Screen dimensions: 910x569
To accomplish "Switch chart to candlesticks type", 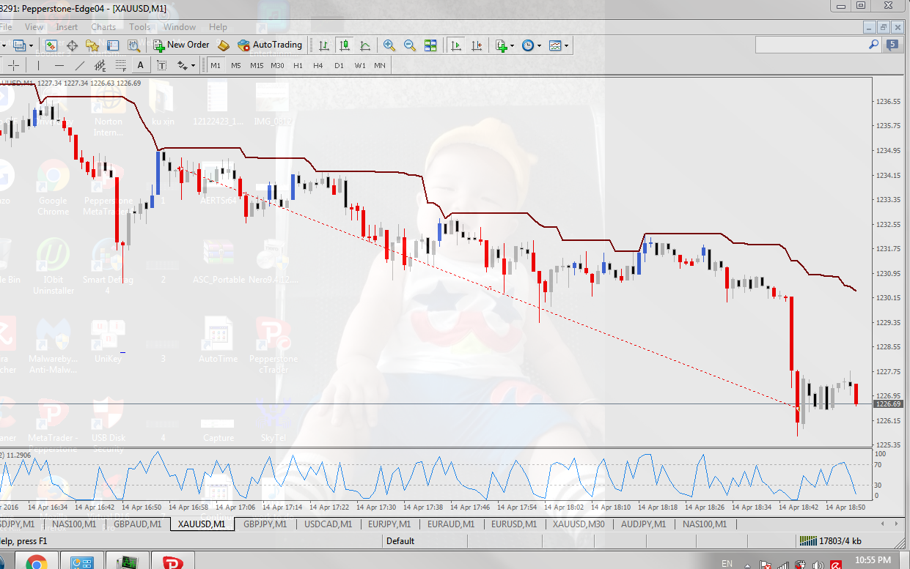I will 344,45.
